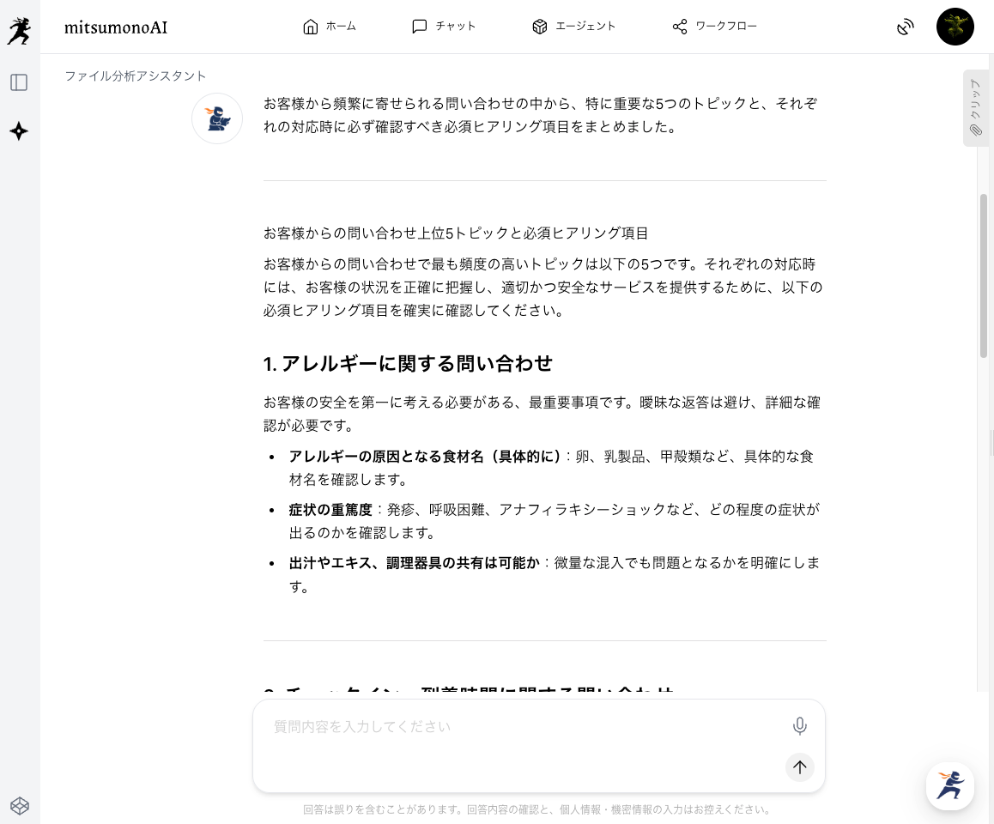The width and height of the screenshot is (994, 824).
Task: Click the ファイル分析アシスタント title label
Action: (136, 76)
